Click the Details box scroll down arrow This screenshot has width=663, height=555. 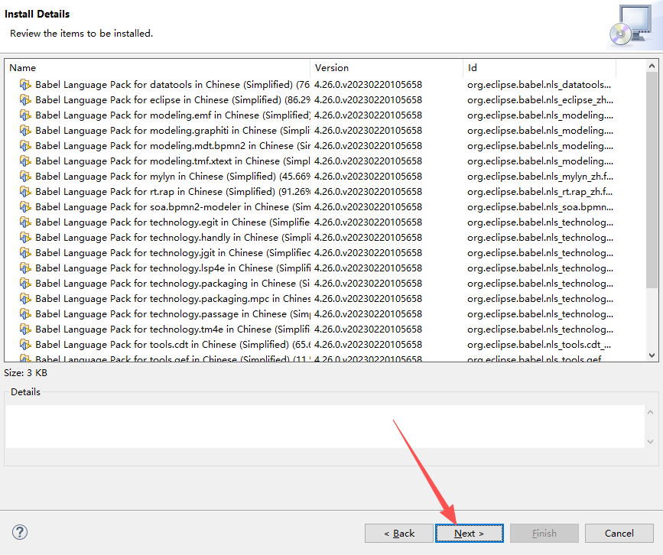click(650, 442)
